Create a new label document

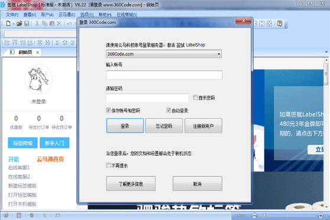click(x=8, y=24)
